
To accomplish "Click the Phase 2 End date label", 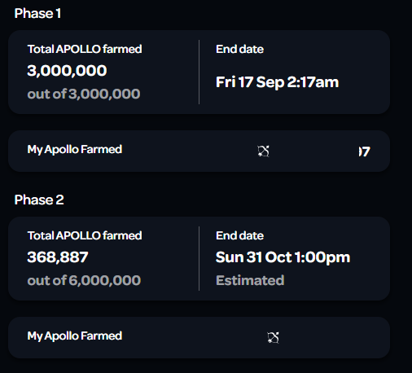I will (239, 235).
